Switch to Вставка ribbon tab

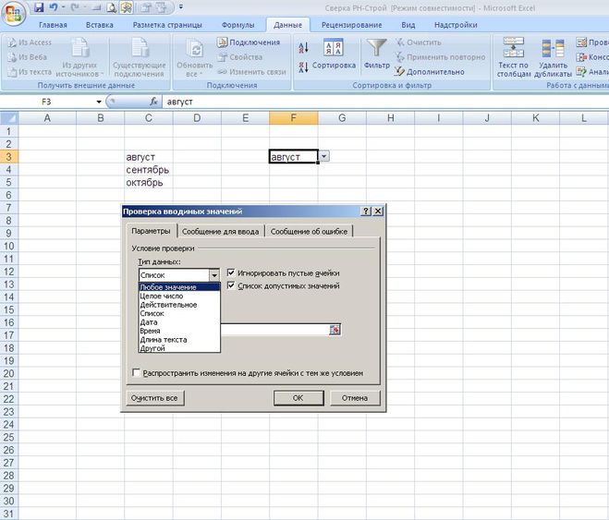pos(100,25)
